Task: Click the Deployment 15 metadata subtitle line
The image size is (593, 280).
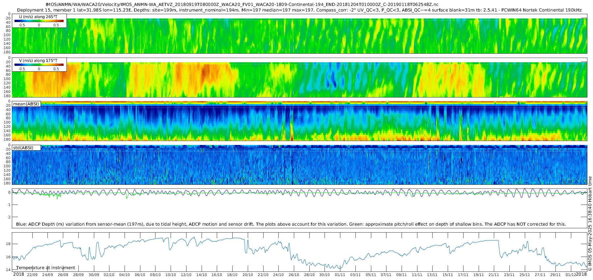Action: pos(299,10)
